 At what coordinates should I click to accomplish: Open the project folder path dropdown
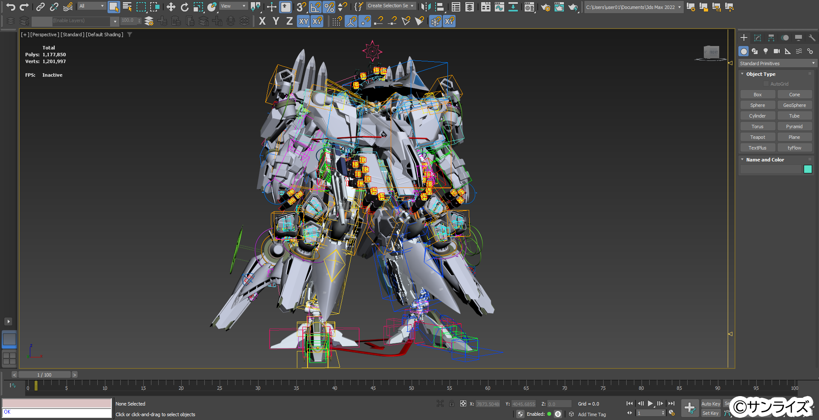point(633,7)
